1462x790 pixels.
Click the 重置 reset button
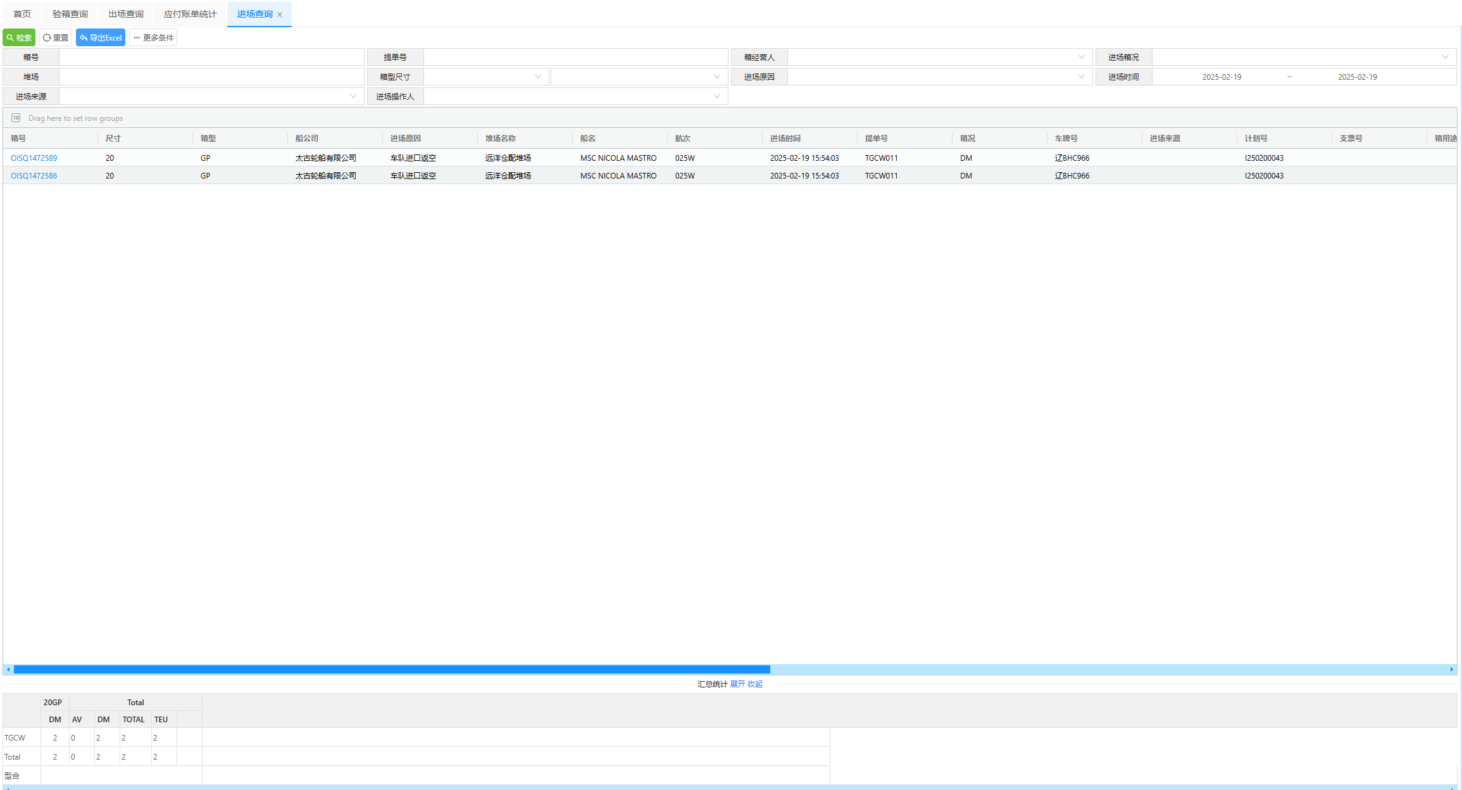[56, 38]
